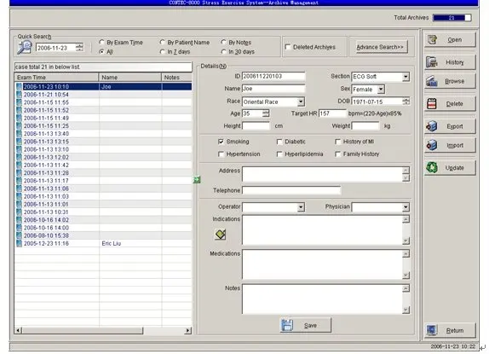The height and width of the screenshot is (354, 489).
Task: Click the Delete archive icon
Action: point(432,103)
